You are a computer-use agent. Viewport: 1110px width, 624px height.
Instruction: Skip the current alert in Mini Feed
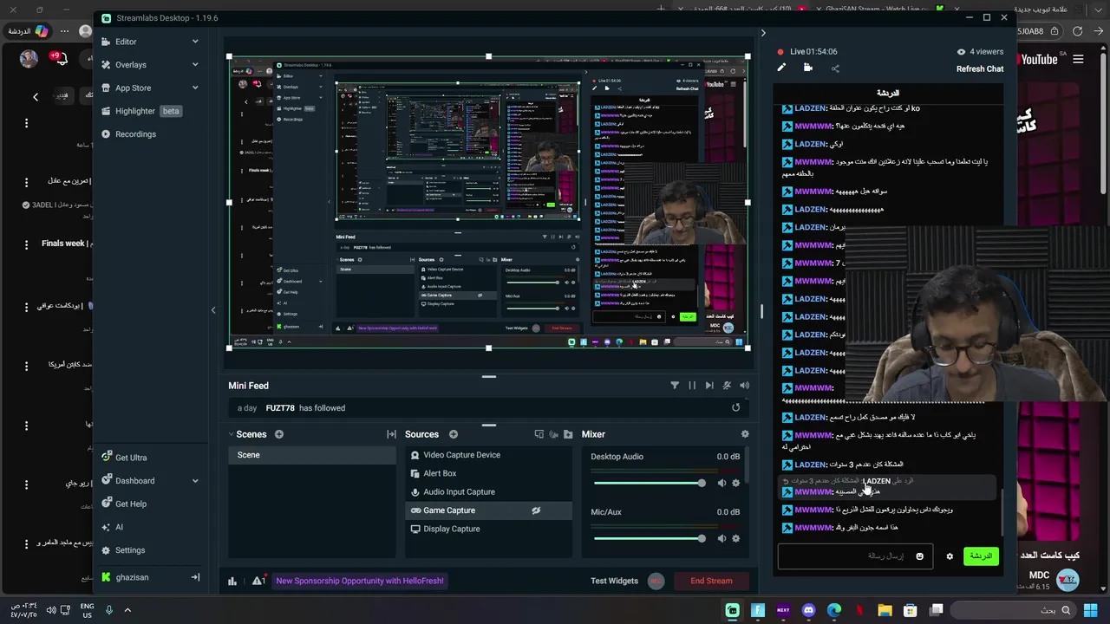709,386
